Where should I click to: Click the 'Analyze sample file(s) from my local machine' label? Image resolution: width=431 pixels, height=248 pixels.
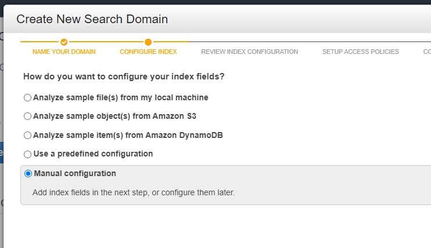point(120,97)
